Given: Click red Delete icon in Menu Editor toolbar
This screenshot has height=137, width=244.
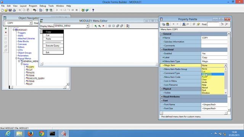Looking at the screenshot, I should coord(103,26).
